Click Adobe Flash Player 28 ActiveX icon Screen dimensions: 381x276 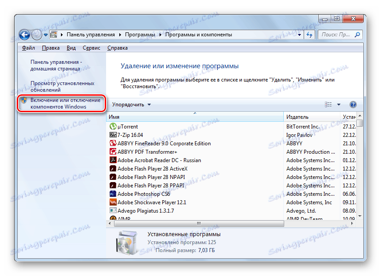pyautogui.click(x=113, y=169)
